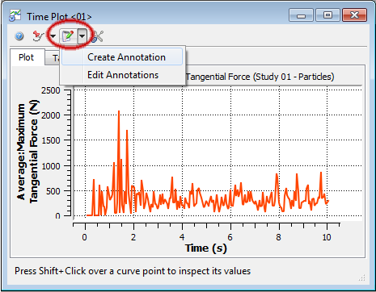Open help with the blue question icon
This screenshot has height=292, width=376.
point(19,35)
